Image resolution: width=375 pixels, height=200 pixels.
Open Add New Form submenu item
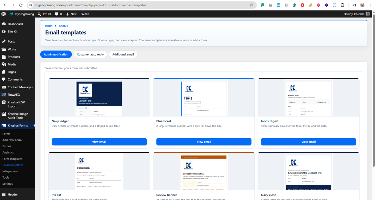point(12,140)
